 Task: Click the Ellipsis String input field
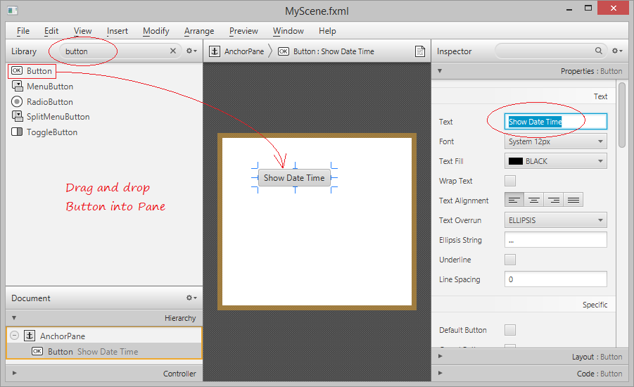[556, 240]
